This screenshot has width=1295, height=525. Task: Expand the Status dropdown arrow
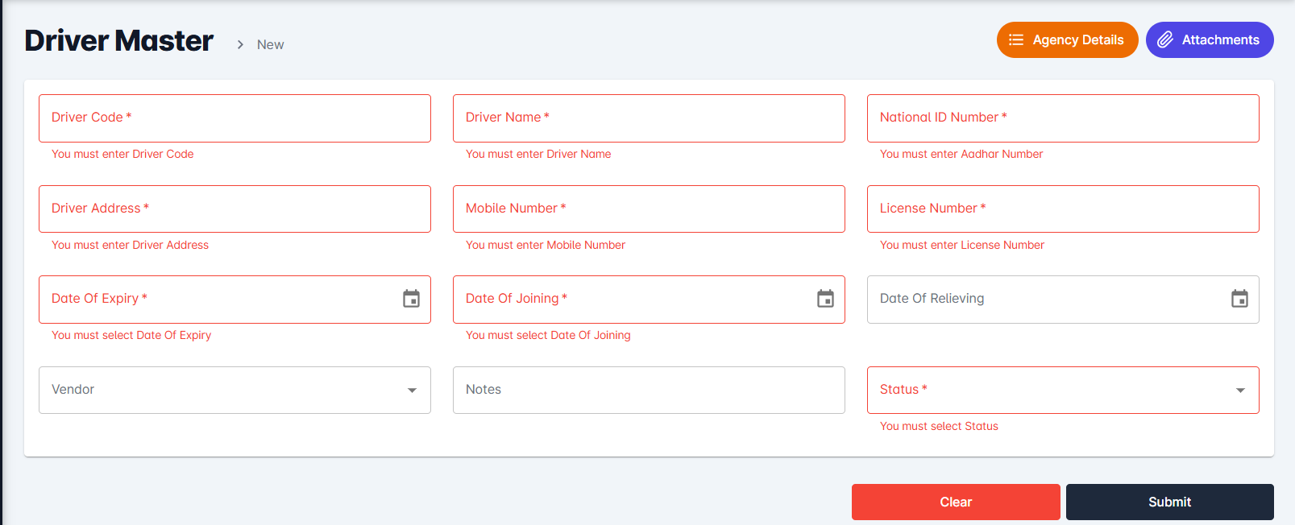pyautogui.click(x=1240, y=390)
